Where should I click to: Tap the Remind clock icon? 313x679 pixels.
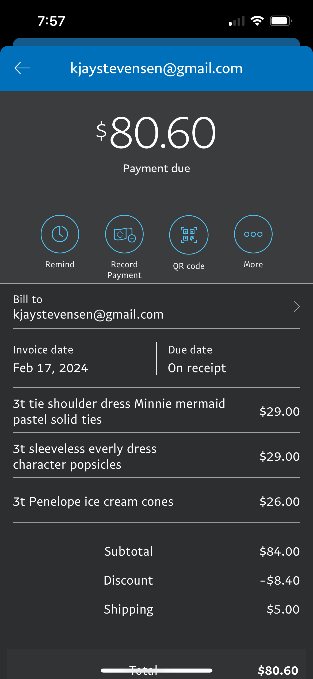pyautogui.click(x=60, y=234)
